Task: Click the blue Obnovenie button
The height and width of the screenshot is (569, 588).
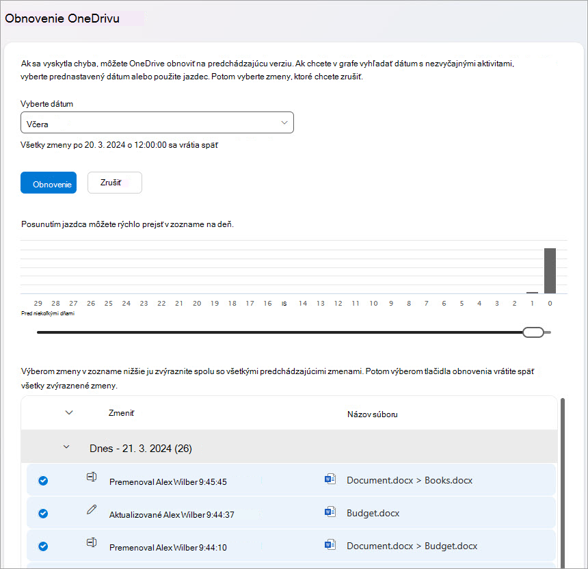Action: (x=49, y=183)
